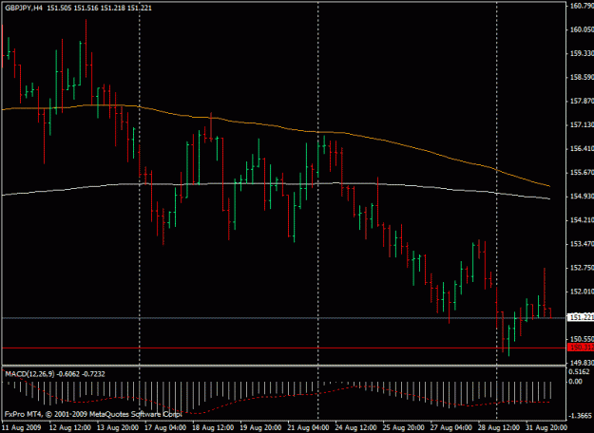Click the 25 Aug 20:00 time label
594x433 pixels.
click(404, 427)
